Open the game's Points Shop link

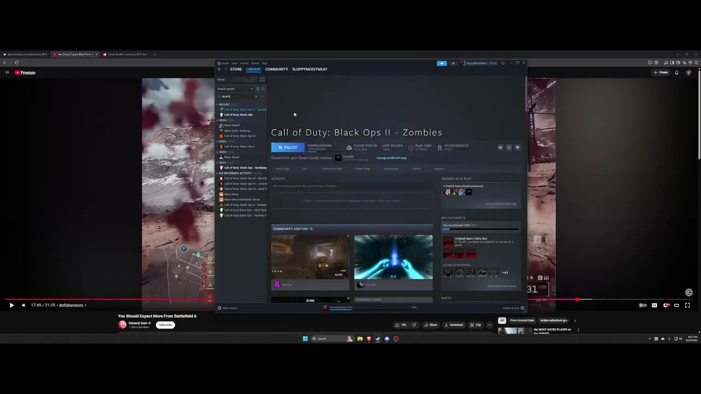click(x=363, y=169)
